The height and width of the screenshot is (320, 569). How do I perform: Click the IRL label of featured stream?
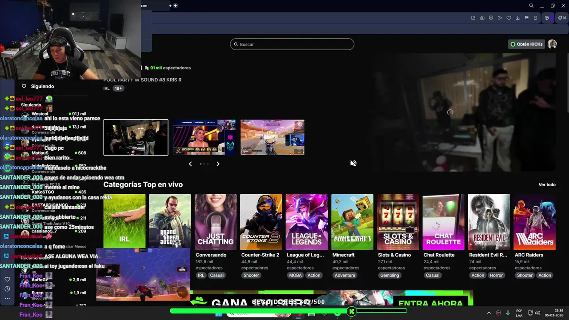tap(106, 88)
